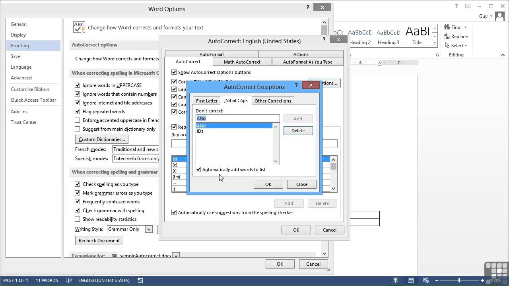The height and width of the screenshot is (286, 509).
Task: Click the Ribbon Display Options icon
Action: coord(468,6)
